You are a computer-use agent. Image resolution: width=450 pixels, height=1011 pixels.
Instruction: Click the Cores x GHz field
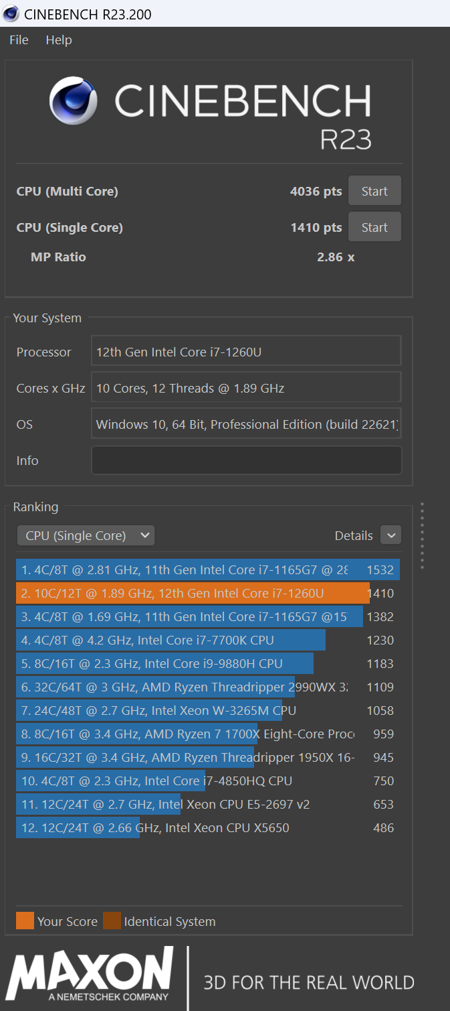tap(246, 388)
